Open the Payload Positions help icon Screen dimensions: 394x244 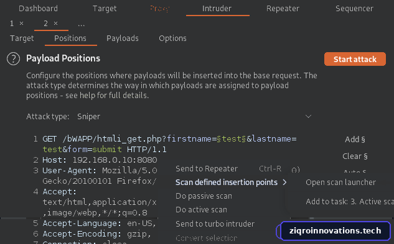13,59
